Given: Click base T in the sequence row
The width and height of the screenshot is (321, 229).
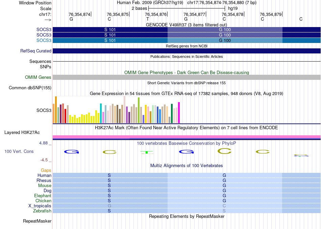Looking at the screenshot, I should 148,19.
